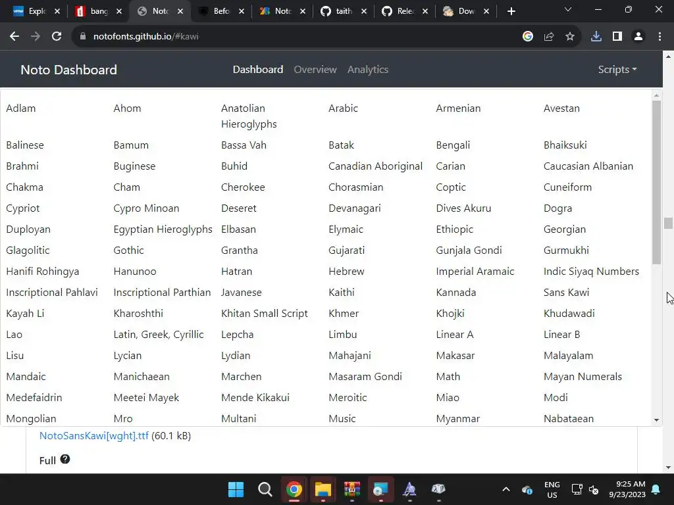Bookmark this page with the star icon

tap(570, 37)
